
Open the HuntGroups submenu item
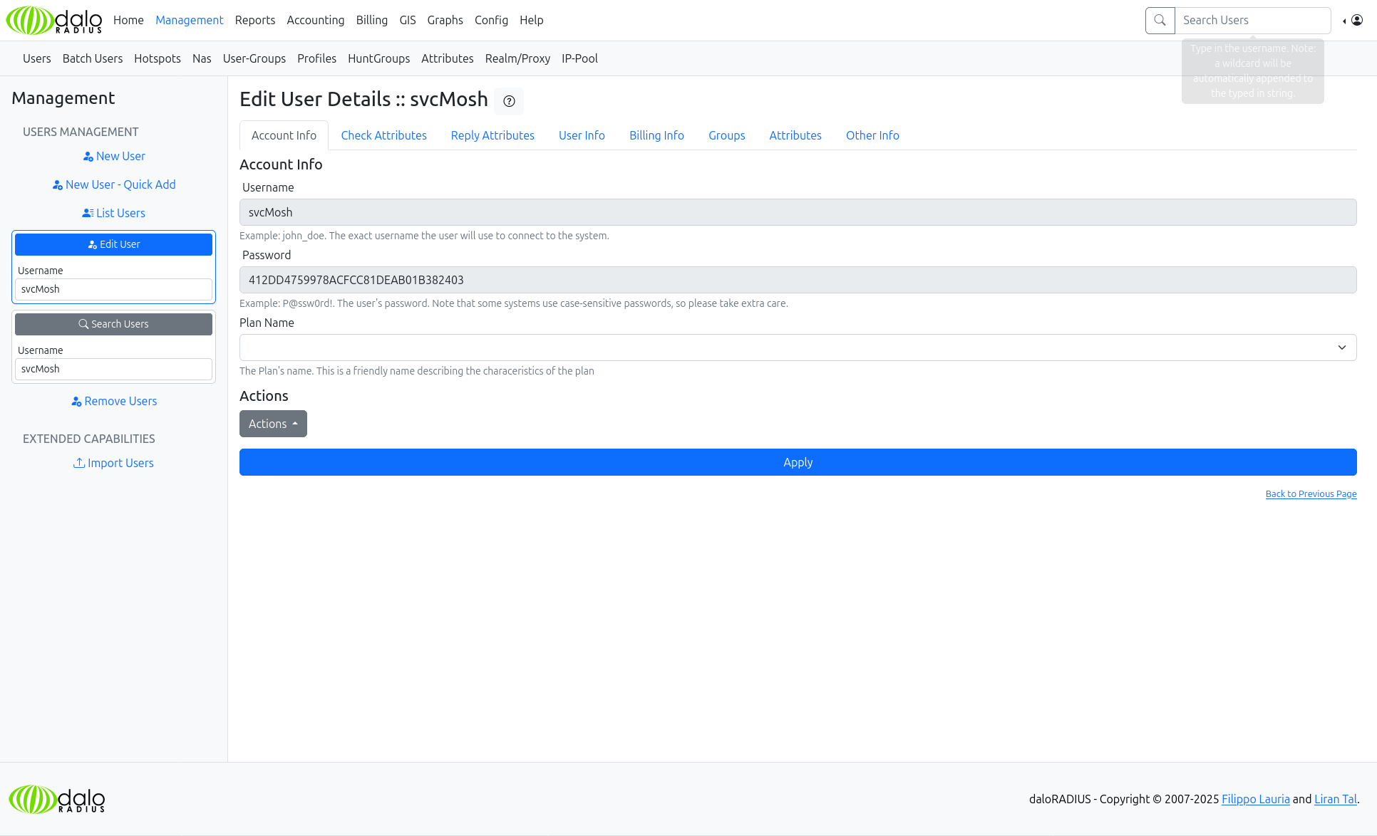[378, 58]
